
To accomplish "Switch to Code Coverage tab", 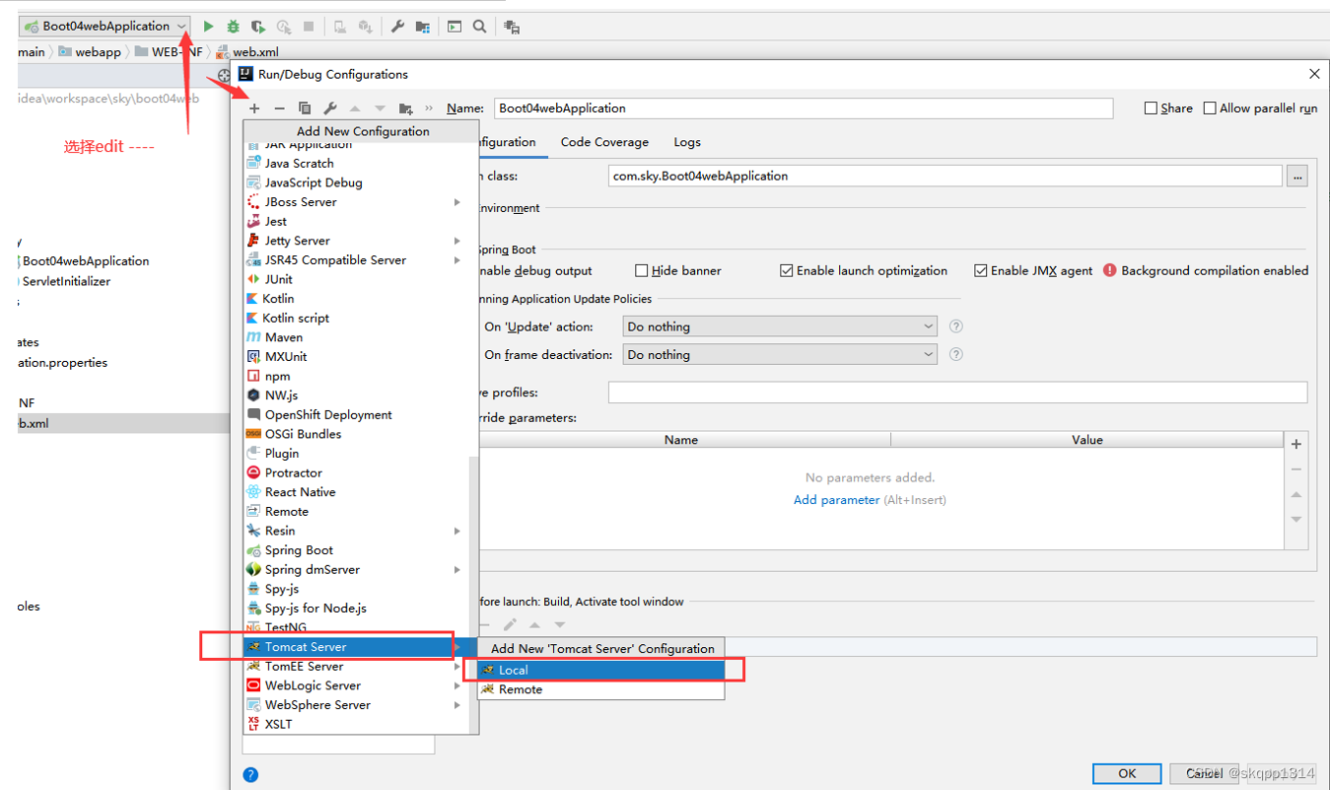I will click(x=604, y=142).
